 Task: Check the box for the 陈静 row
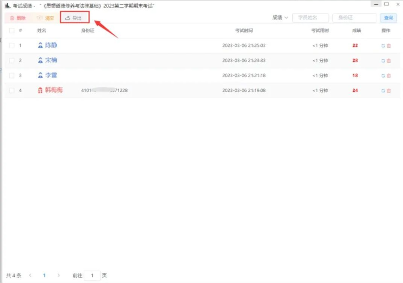coord(12,45)
